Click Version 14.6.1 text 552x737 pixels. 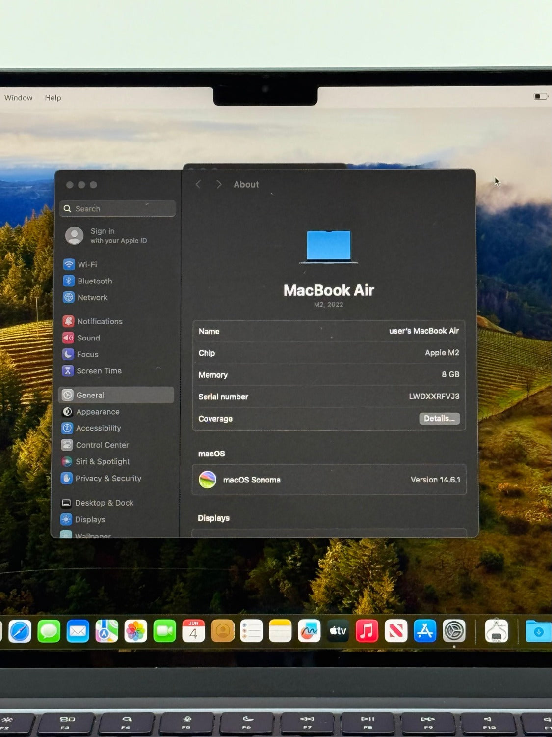(x=435, y=480)
